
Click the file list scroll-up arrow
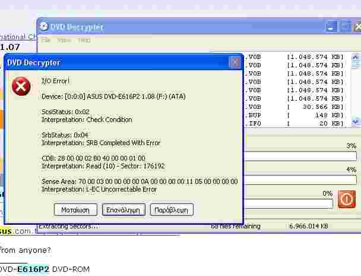(356, 57)
